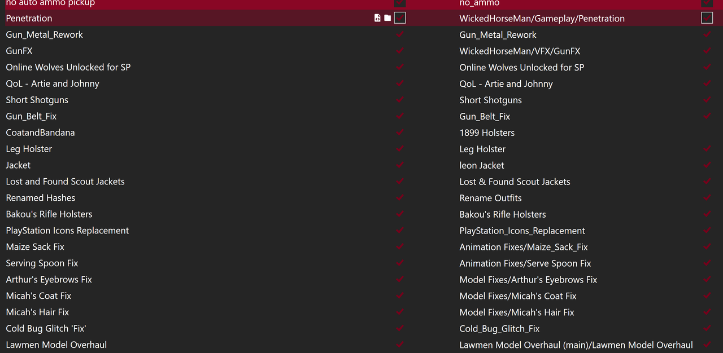Screen dimensions: 723x353
Task: Untick the checkbox beside the Penetration mod name
Action: [x=400, y=18]
